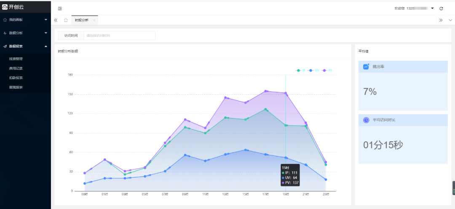Close the 时段分析 tab
Viewport: 455px width, 209px height.
pos(94,20)
